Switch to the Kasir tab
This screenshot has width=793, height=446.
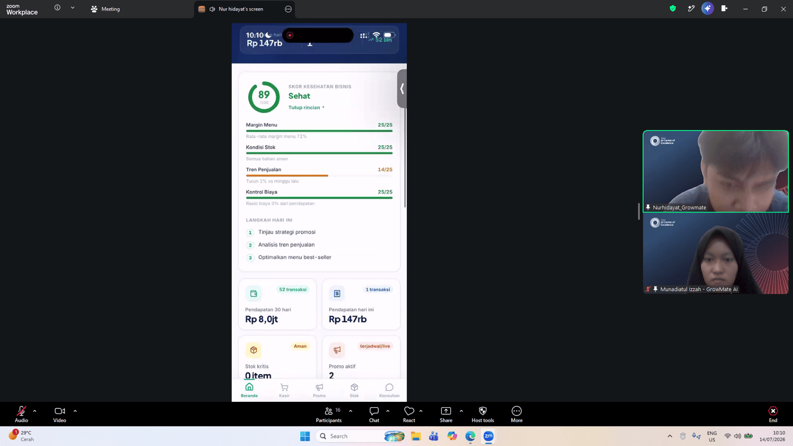tap(284, 390)
